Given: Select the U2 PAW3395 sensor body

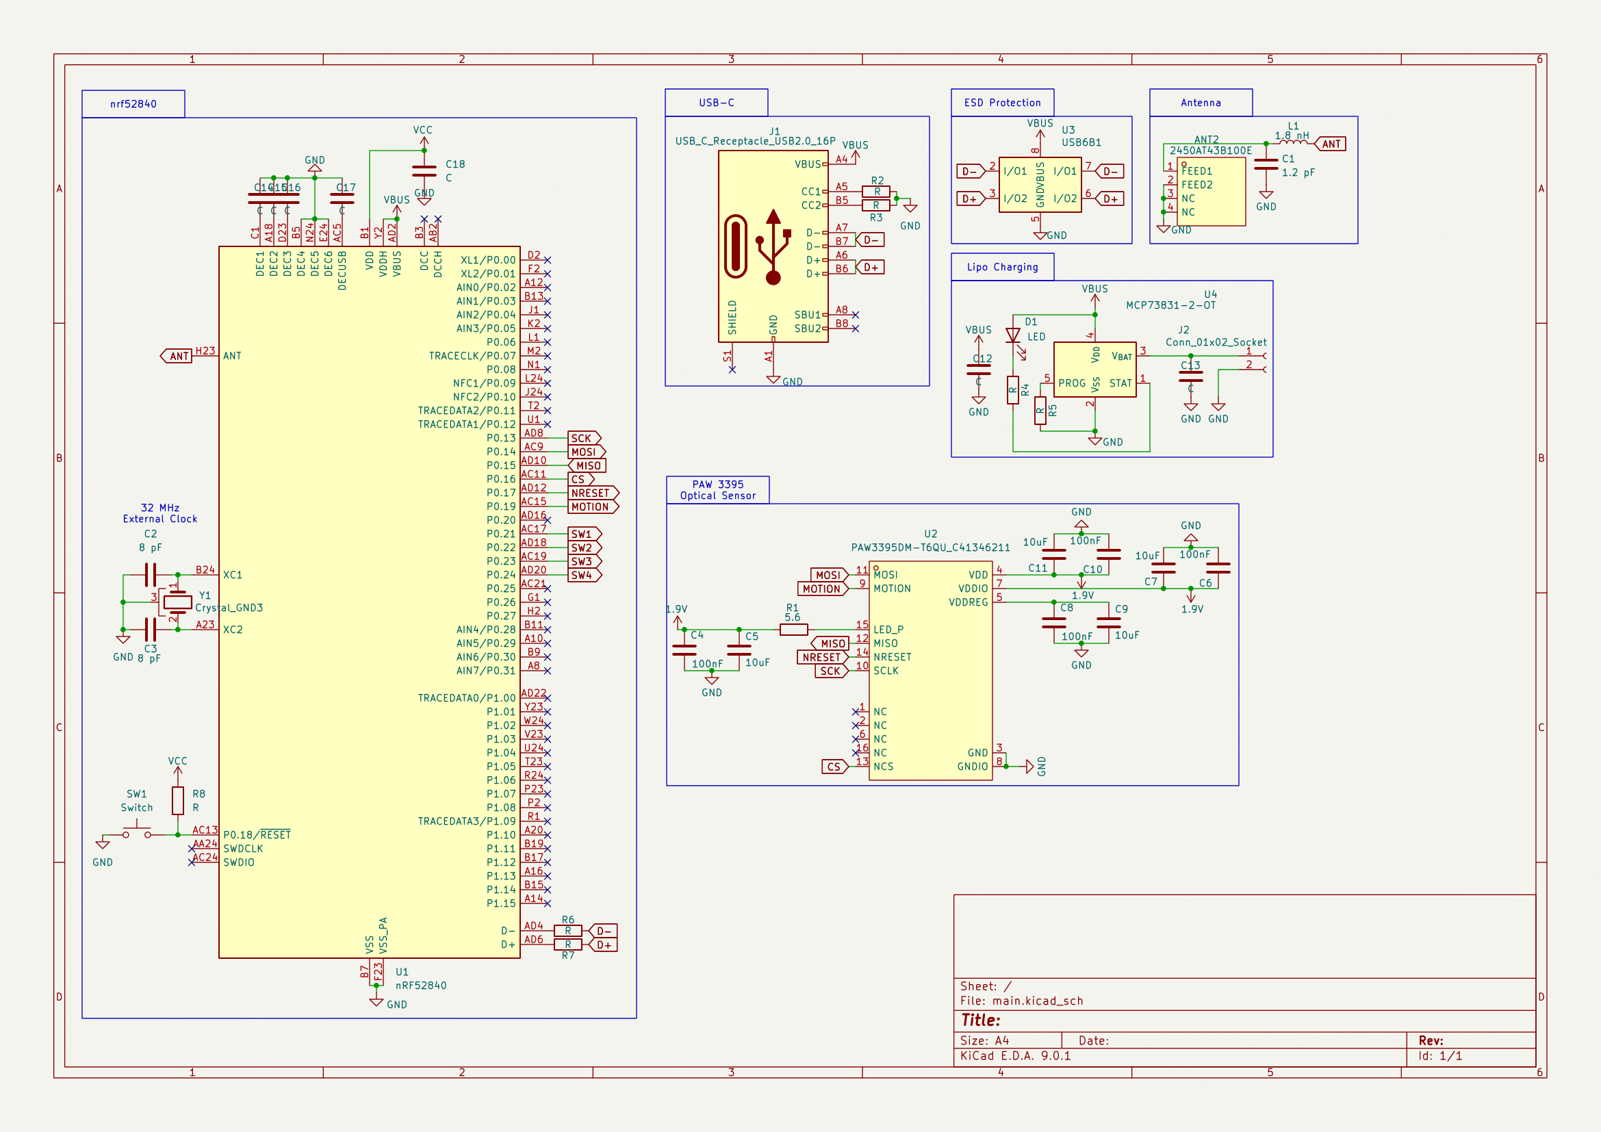Looking at the screenshot, I should (x=931, y=671).
